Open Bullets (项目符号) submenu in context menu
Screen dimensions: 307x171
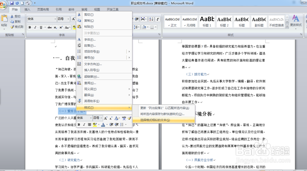click(104, 51)
